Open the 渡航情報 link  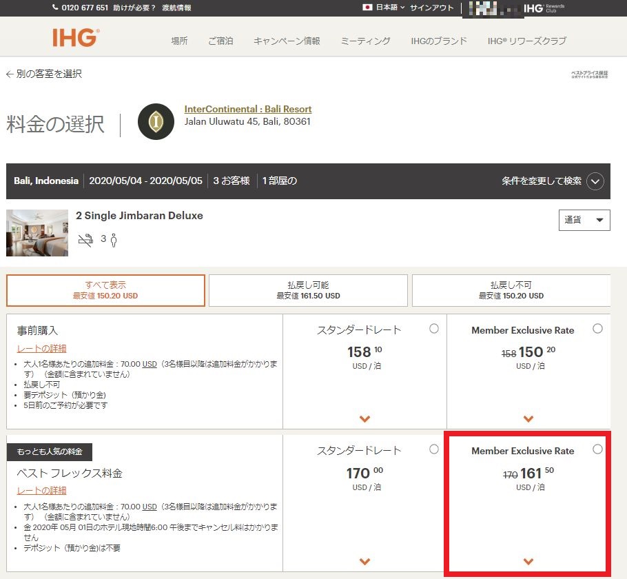pos(176,8)
